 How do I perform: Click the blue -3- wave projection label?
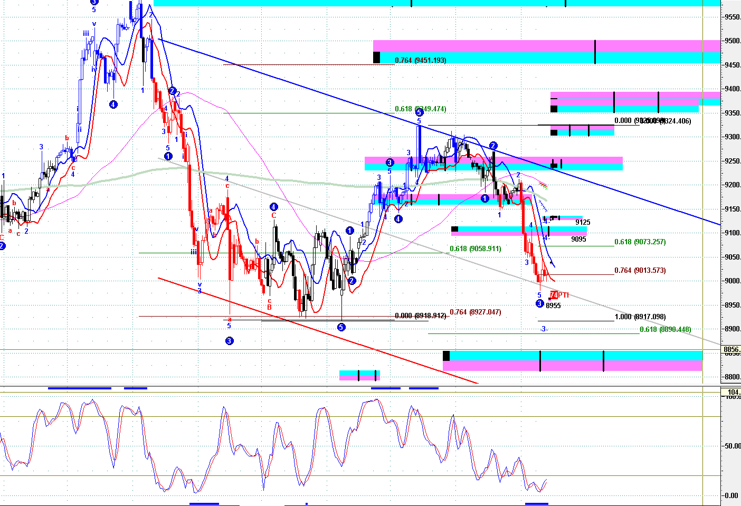(x=544, y=329)
